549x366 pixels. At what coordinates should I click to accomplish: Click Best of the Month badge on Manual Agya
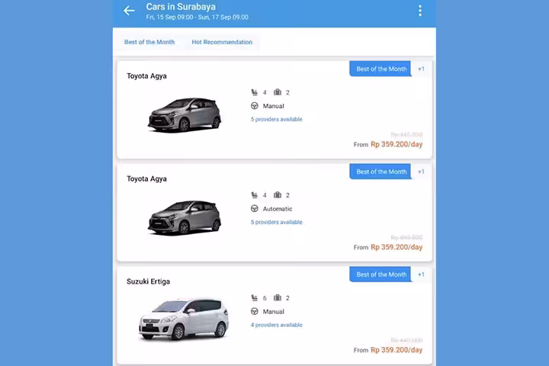(x=380, y=69)
